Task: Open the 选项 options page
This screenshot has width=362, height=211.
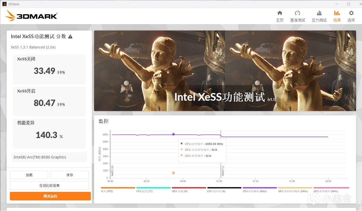Action: point(351,16)
